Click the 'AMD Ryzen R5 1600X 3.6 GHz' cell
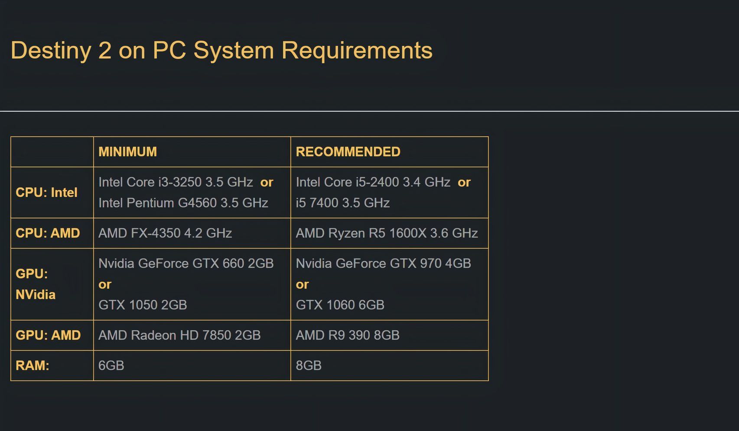Screen dimensions: 739x431 (390, 233)
